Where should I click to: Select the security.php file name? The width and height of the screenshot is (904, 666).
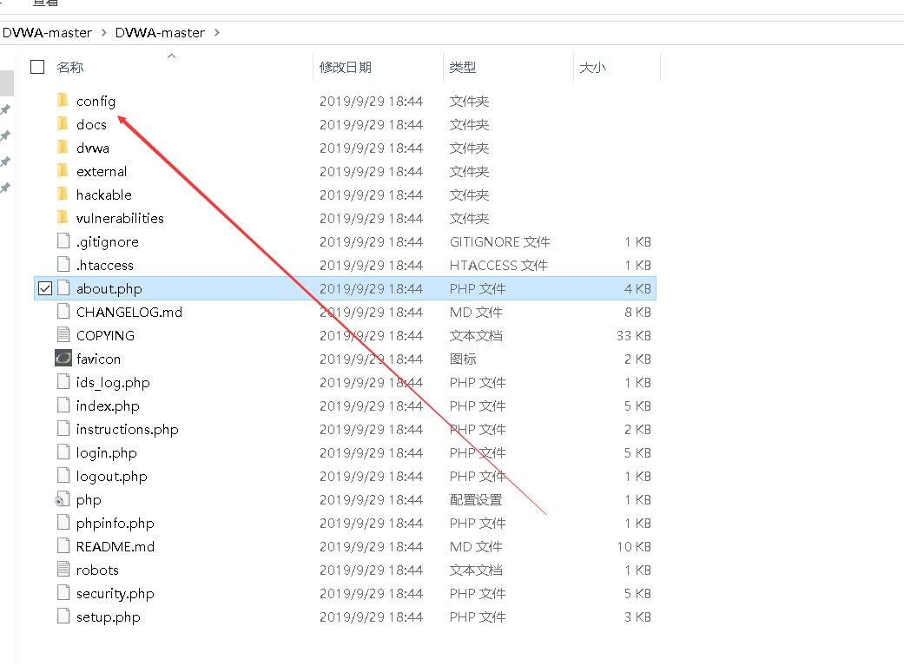pyautogui.click(x=115, y=593)
